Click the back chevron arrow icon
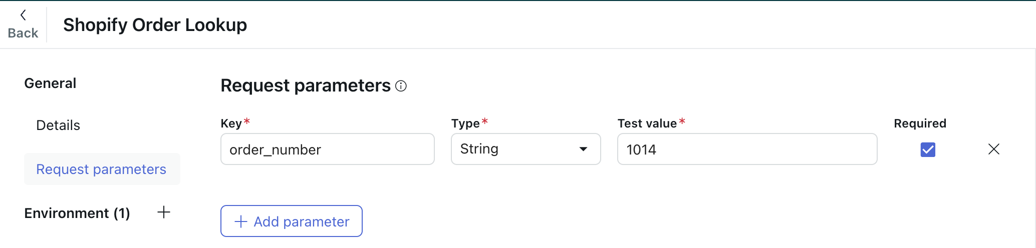 pos(23,15)
